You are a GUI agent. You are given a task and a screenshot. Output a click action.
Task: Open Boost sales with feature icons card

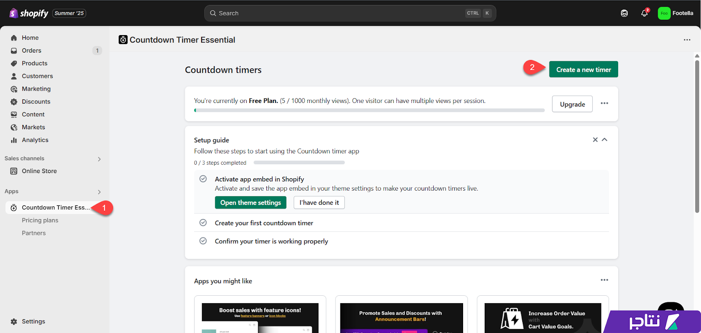pyautogui.click(x=260, y=315)
